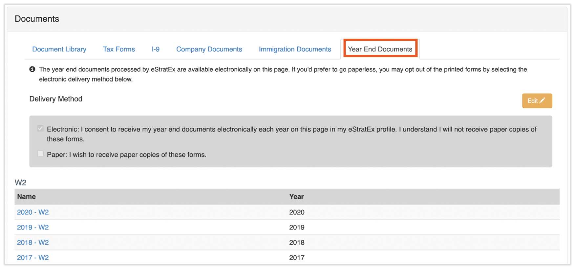Open the Tax Forms tab
The width and height of the screenshot is (575, 269).
tap(119, 49)
